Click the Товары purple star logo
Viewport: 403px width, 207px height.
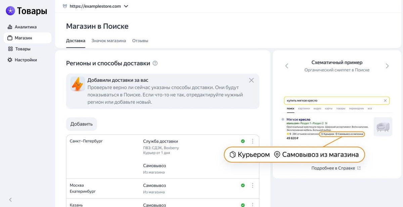[x=10, y=11]
